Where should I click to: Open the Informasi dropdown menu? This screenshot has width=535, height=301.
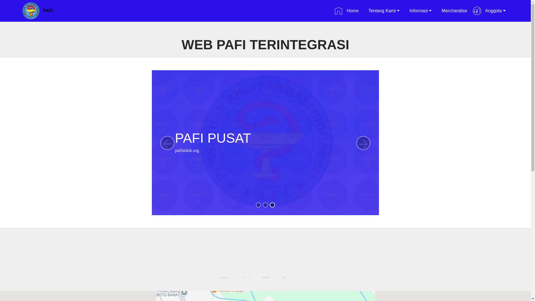point(420,11)
